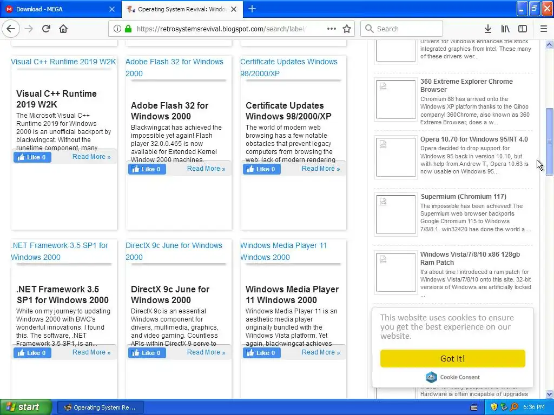
Task: Reload the current page
Action: pos(46,29)
